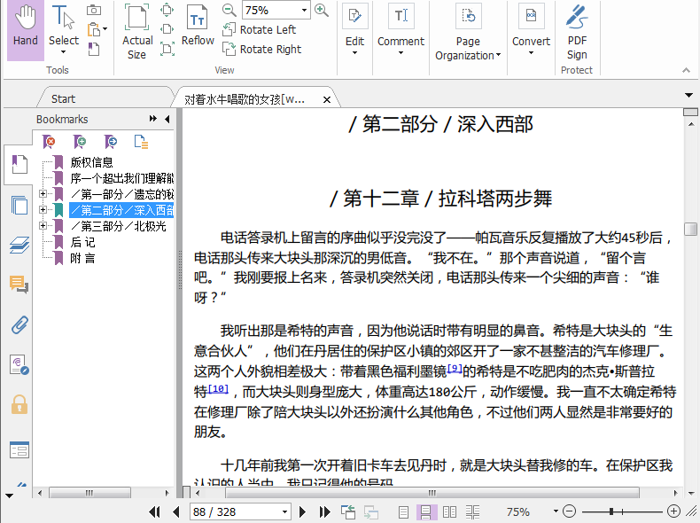Follow footnote link [9] in text
700x523 pixels.
(x=454, y=369)
